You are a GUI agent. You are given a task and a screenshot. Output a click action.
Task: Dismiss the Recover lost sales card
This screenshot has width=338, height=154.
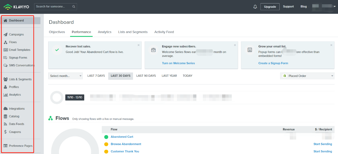(139, 45)
